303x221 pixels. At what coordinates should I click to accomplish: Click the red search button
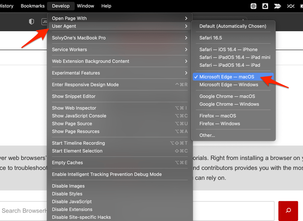tap(288, 210)
